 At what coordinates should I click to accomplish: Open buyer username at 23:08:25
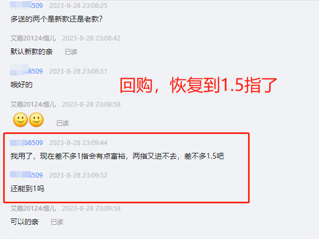[x=26, y=6]
